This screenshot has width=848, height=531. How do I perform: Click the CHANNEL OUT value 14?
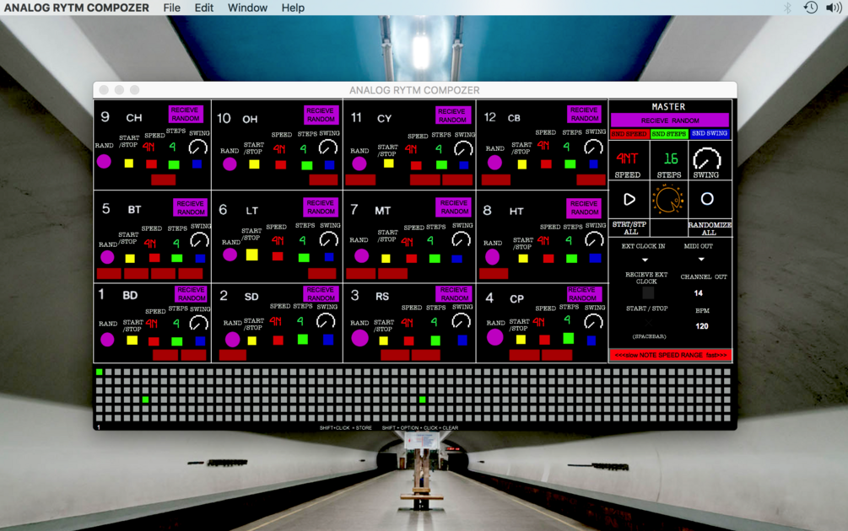(698, 293)
